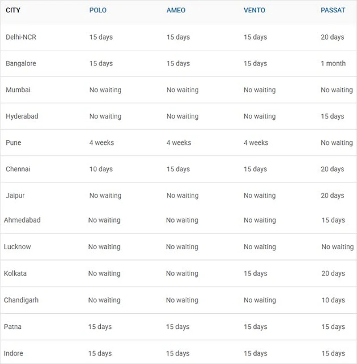Viewport: 357px width, 364px height.
Task: Select the Lucknow row label
Action: 17,247
